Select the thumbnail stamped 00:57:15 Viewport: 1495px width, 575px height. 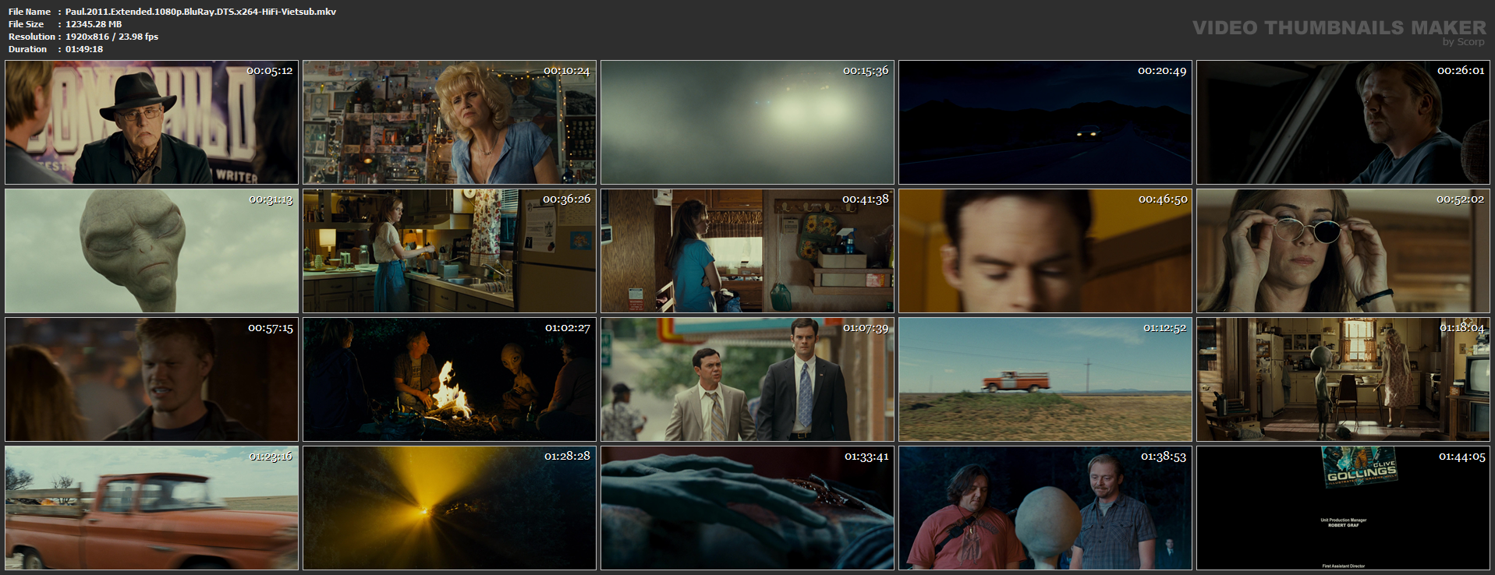pyautogui.click(x=151, y=379)
